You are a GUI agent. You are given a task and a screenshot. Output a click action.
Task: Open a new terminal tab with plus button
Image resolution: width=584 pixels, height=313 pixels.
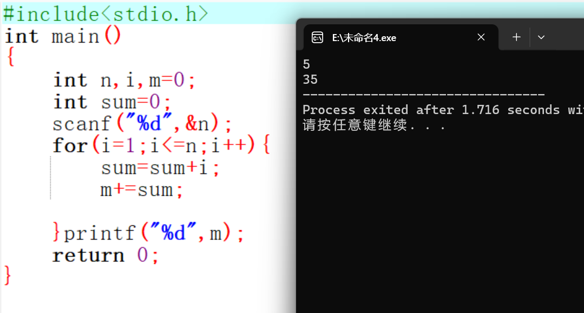click(516, 37)
